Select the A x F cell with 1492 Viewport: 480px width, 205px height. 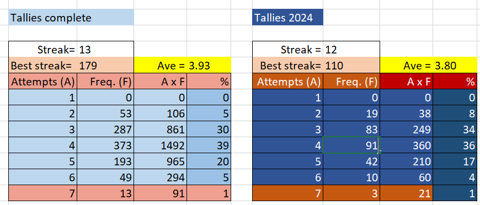point(161,145)
